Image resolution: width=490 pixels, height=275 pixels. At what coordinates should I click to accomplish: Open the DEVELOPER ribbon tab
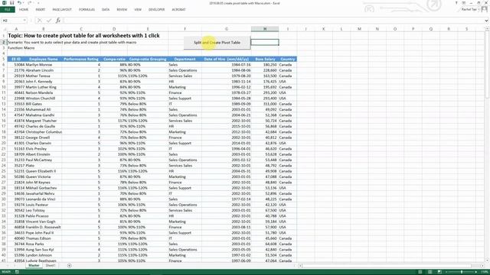156,10
